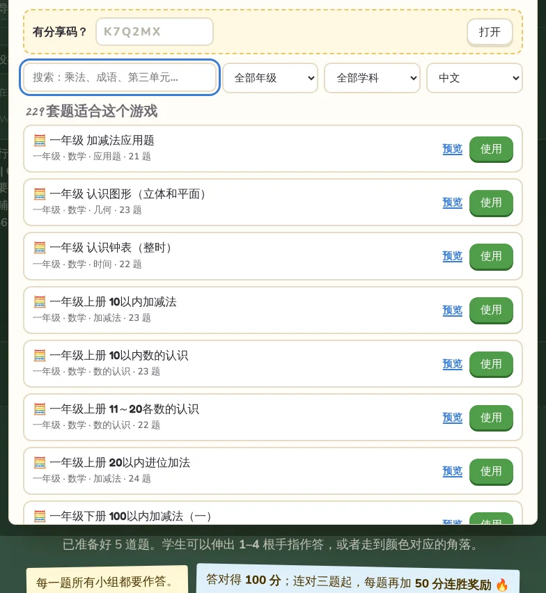Preview 一年级上册 10以内数的认识
Screen dimensions: 546x593
pyautogui.click(x=453, y=364)
